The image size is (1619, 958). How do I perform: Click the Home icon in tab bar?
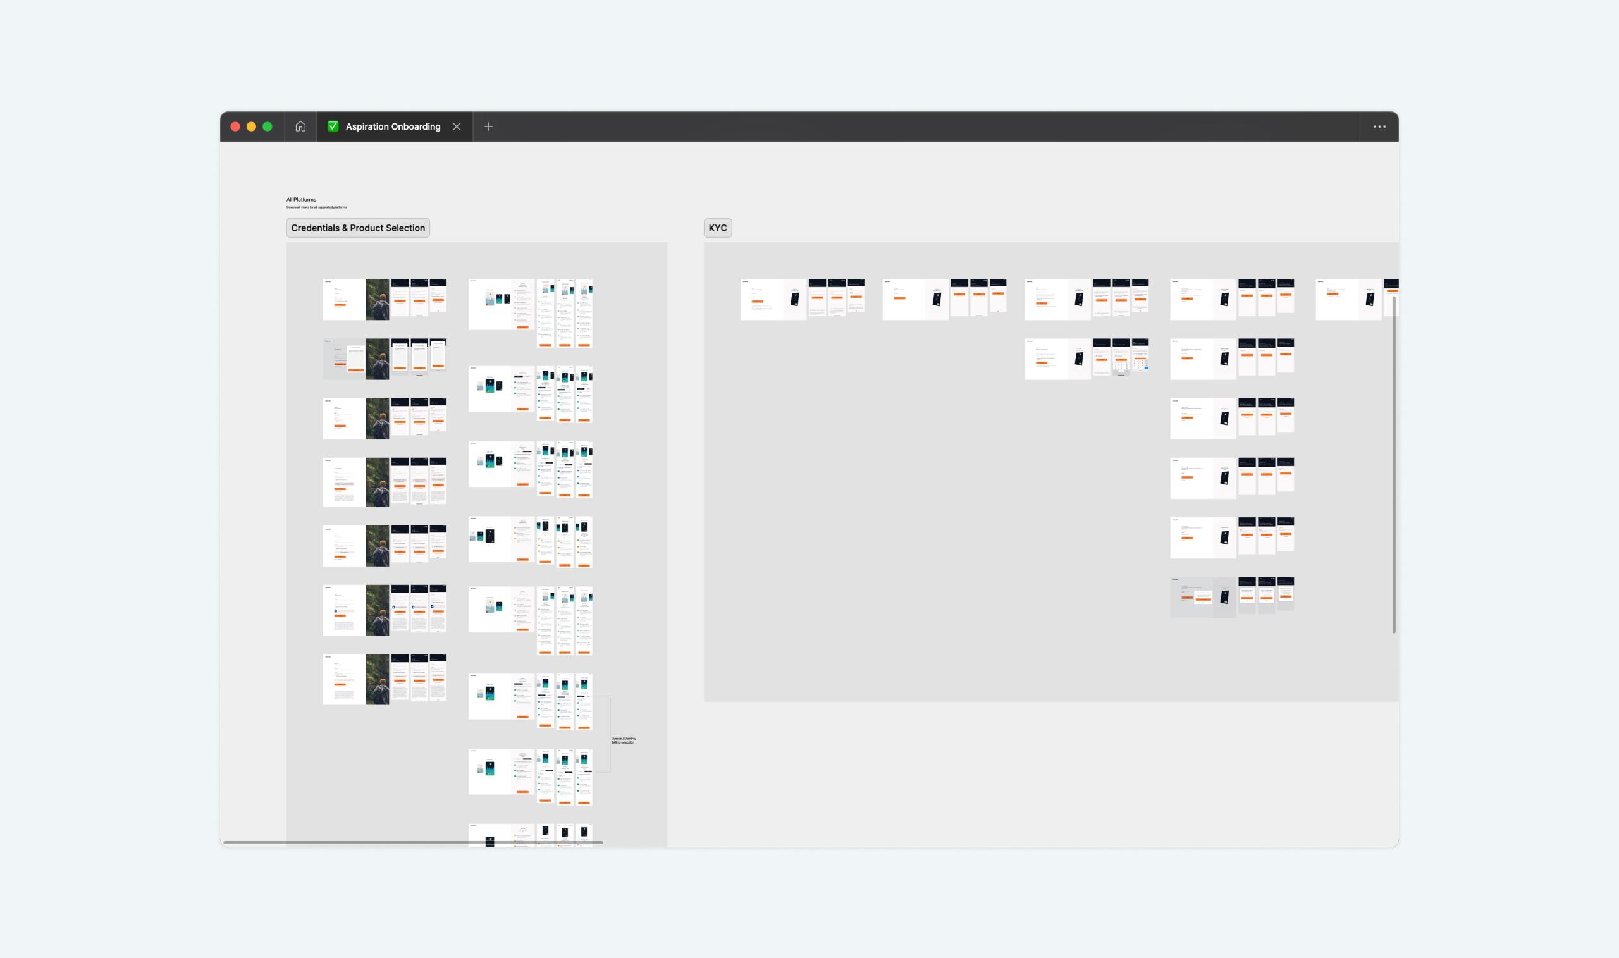[300, 126]
